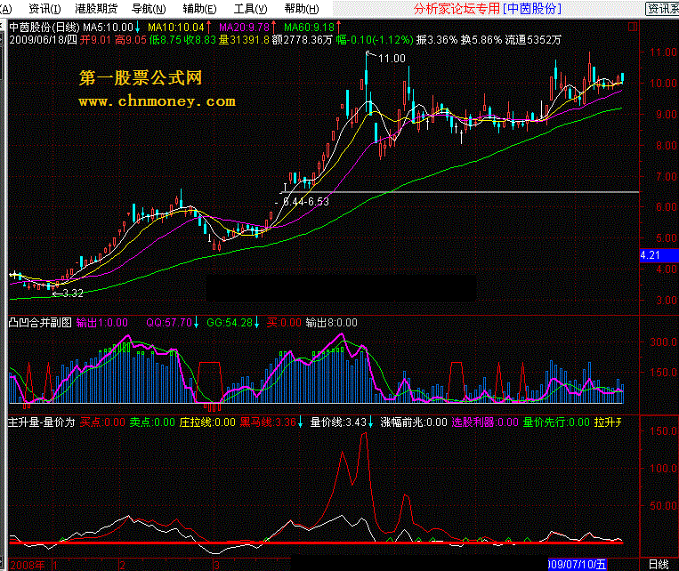The height and width of the screenshot is (571, 679).
Task: Click the 振3.36% amplitude value
Action: pyautogui.click(x=436, y=40)
